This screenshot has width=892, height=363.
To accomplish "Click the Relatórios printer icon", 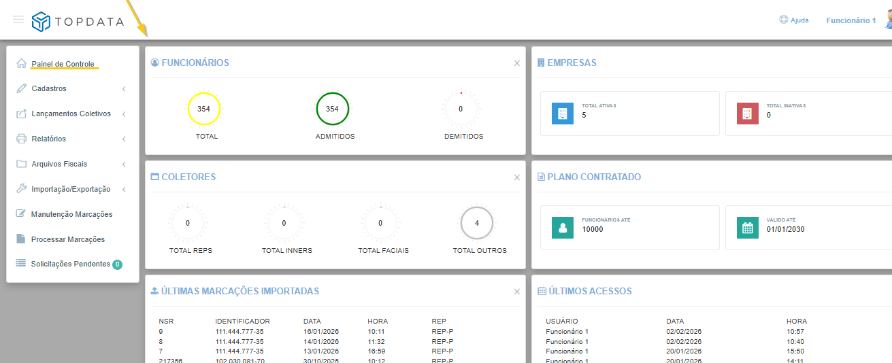I will [21, 139].
